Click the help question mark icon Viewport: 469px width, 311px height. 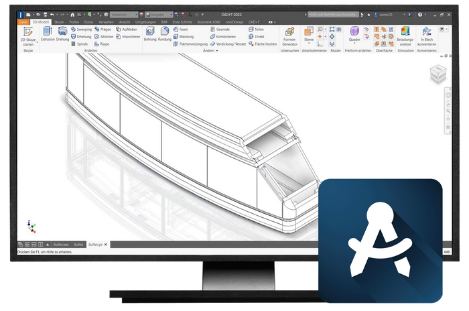(420, 14)
